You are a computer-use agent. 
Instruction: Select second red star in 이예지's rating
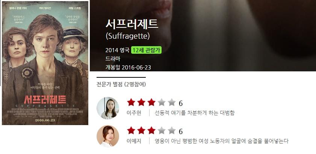click(x=141, y=130)
